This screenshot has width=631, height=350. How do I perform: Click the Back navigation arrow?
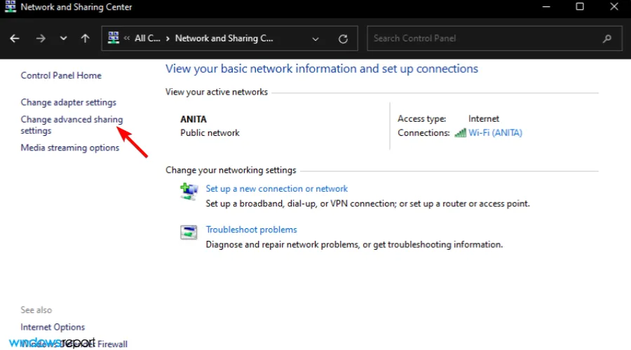15,38
